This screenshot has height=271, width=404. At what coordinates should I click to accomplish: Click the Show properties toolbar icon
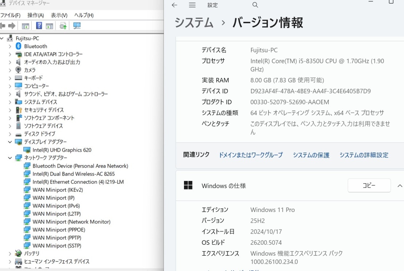26,25
